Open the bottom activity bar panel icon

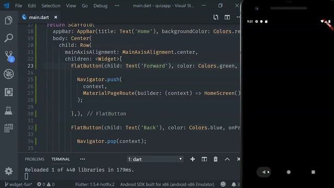[x=8, y=128]
